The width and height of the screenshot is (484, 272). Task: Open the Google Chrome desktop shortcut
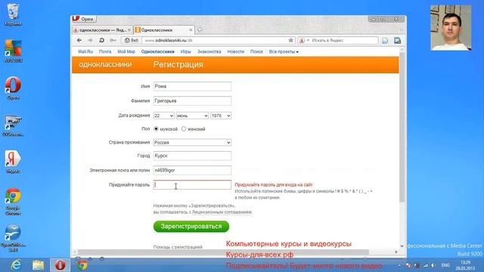click(13, 202)
